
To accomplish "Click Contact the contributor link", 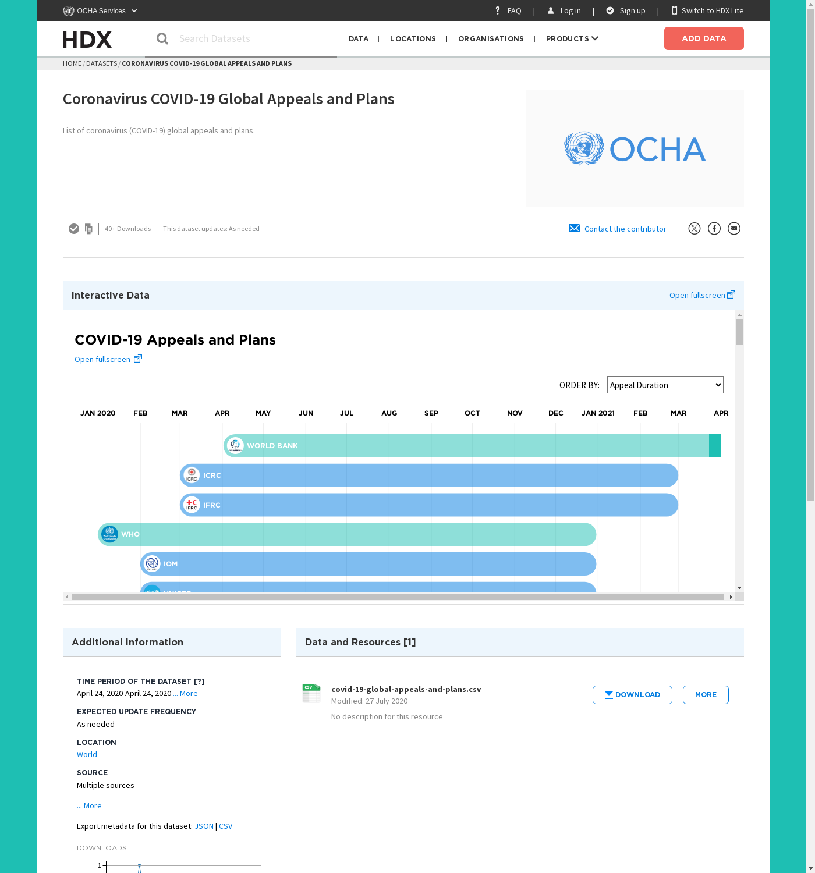I will pyautogui.click(x=625, y=229).
